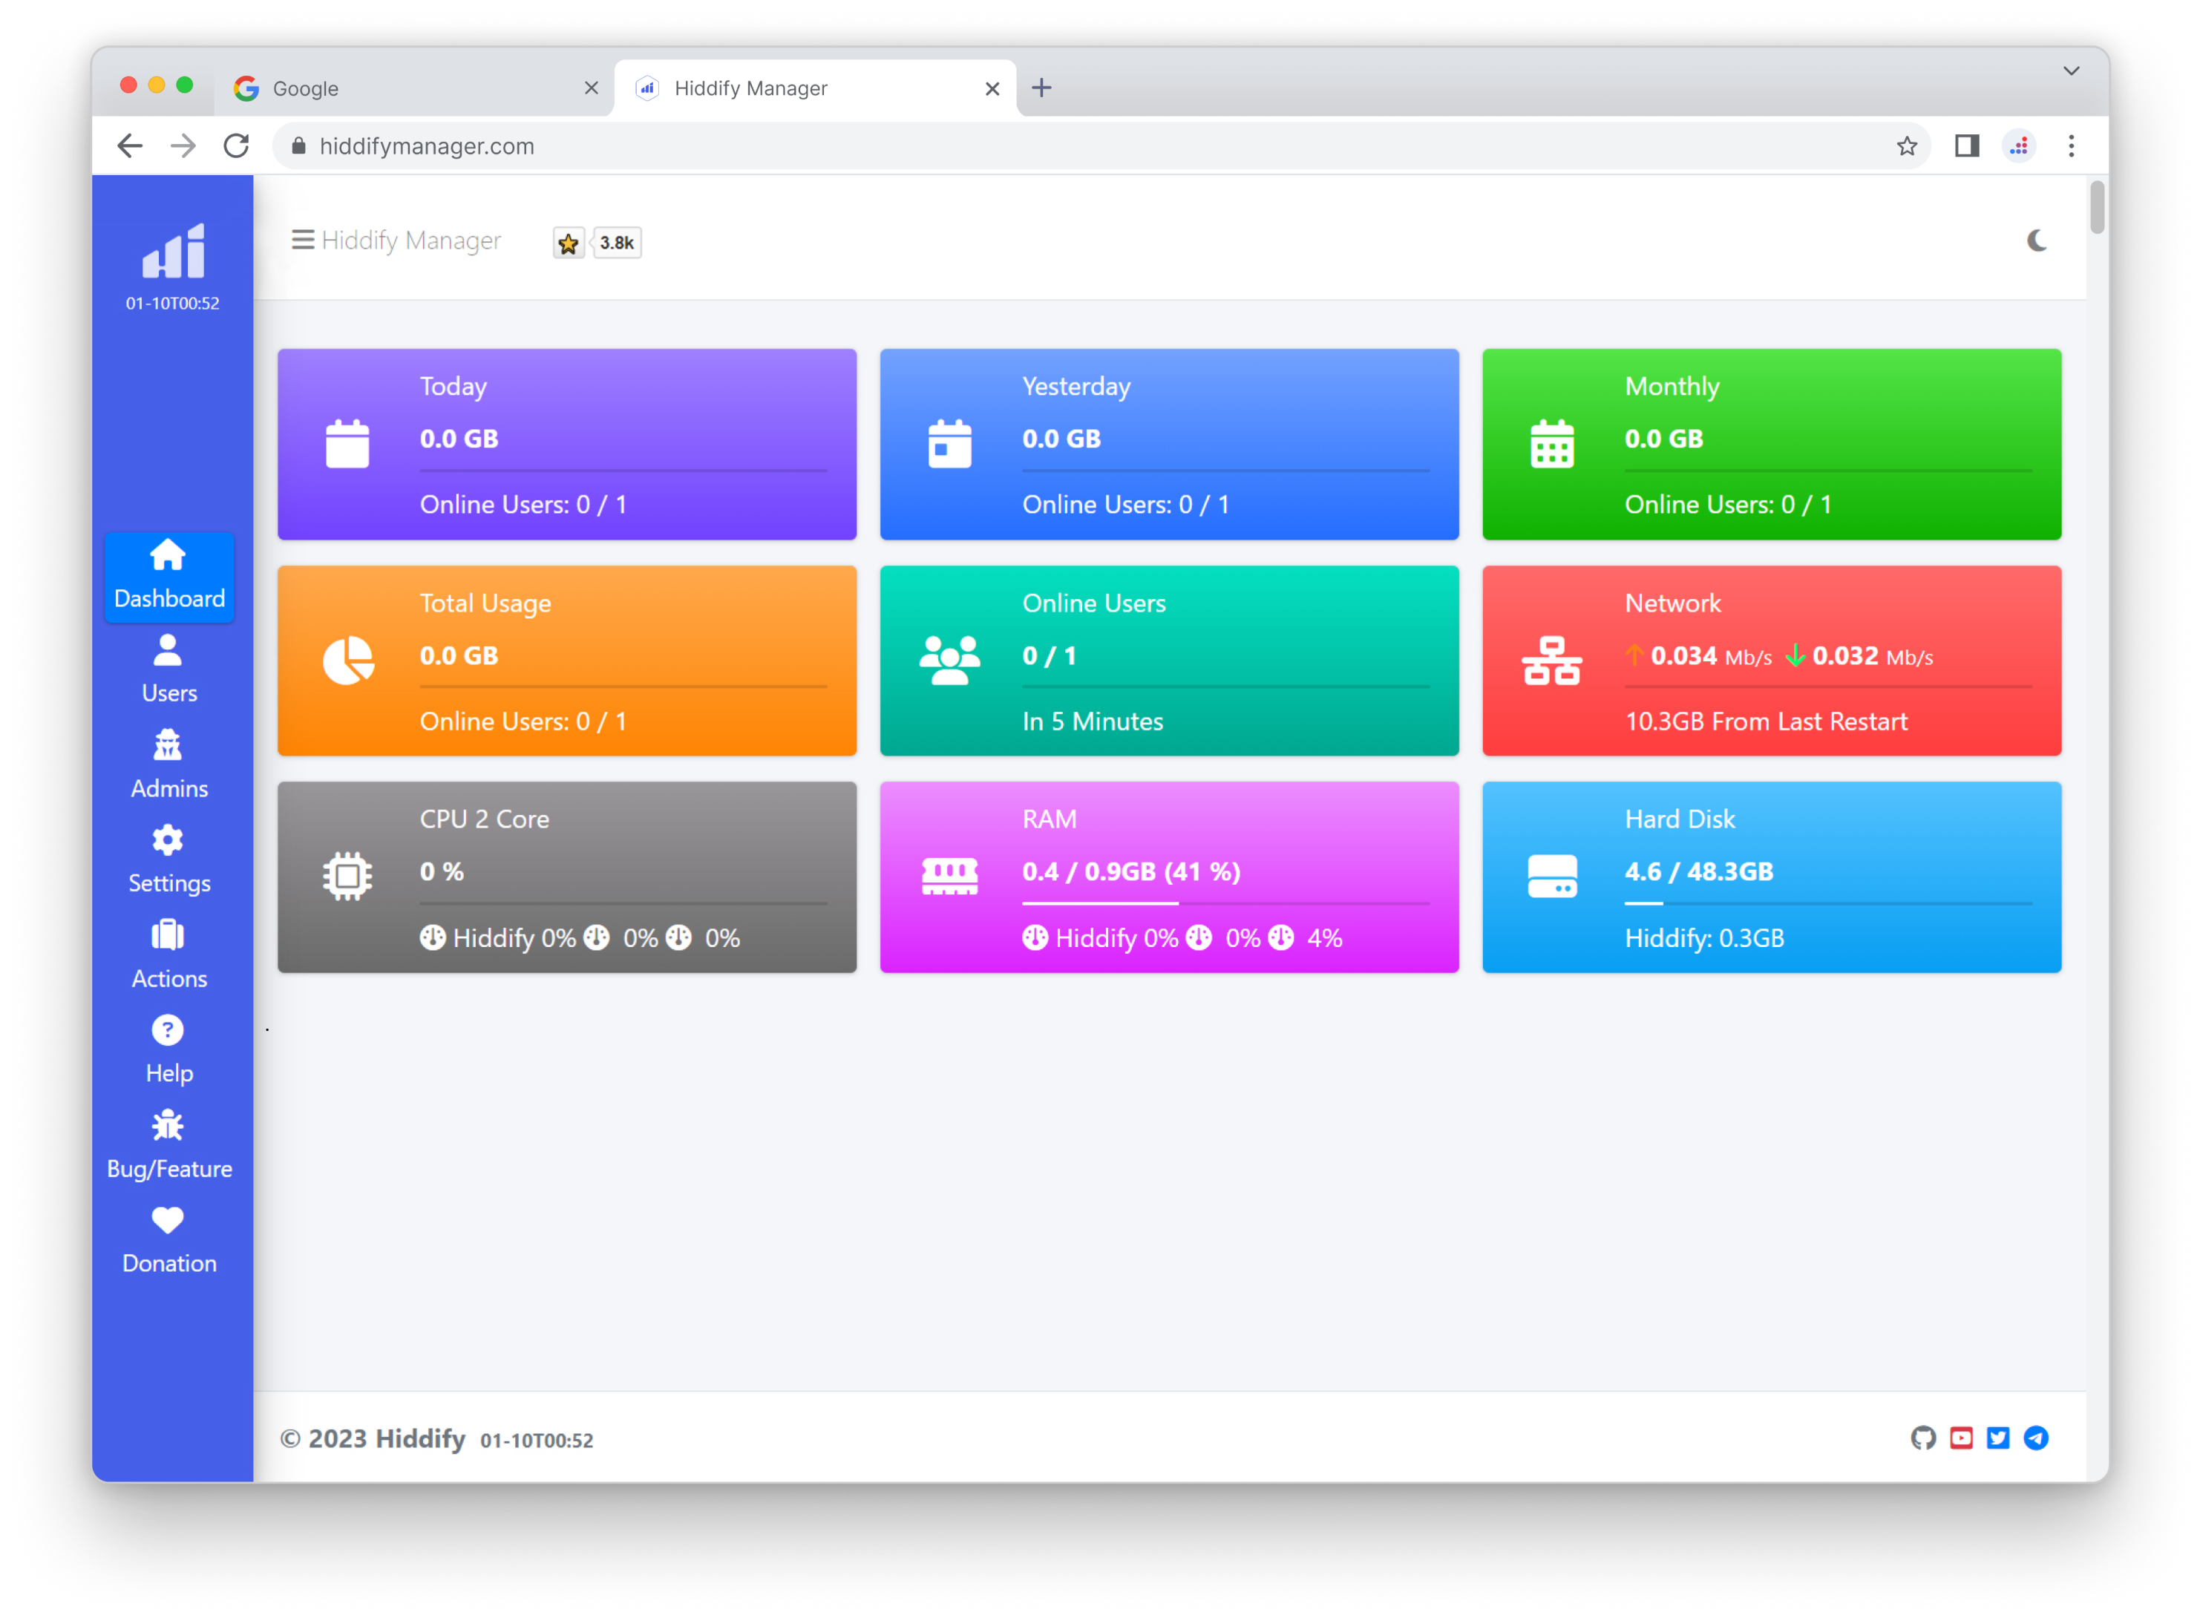Image resolution: width=2200 pixels, height=1618 pixels.
Task: Toggle the browser side panel
Action: tap(1967, 146)
